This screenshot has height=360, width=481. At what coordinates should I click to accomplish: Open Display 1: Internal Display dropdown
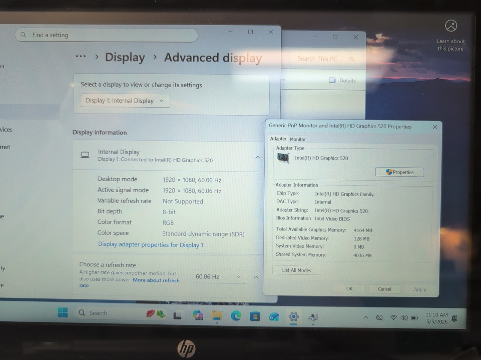click(125, 101)
